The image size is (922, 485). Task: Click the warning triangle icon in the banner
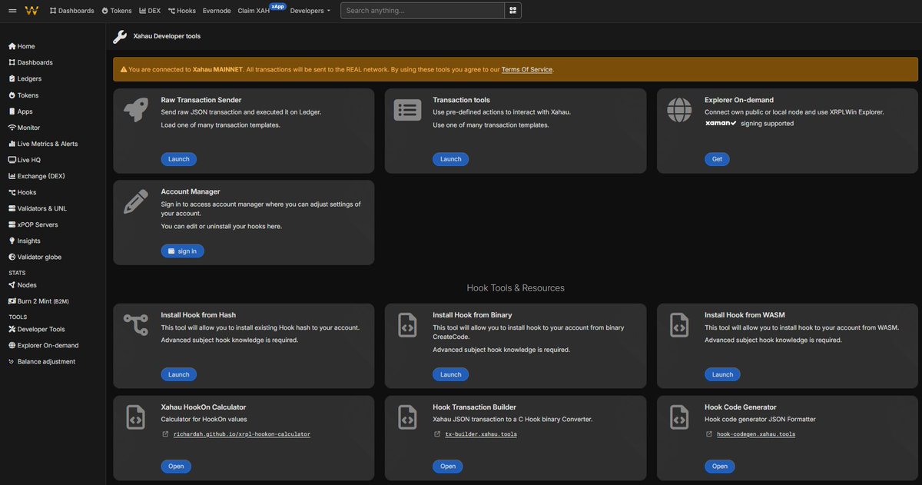[x=124, y=69]
